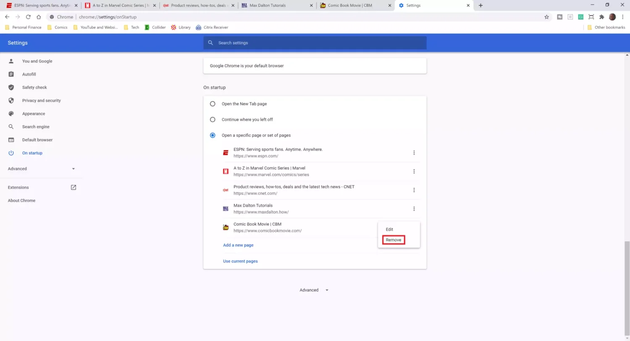The height and width of the screenshot is (341, 630).
Task: Open the Chrome three-dot menu
Action: (623, 17)
